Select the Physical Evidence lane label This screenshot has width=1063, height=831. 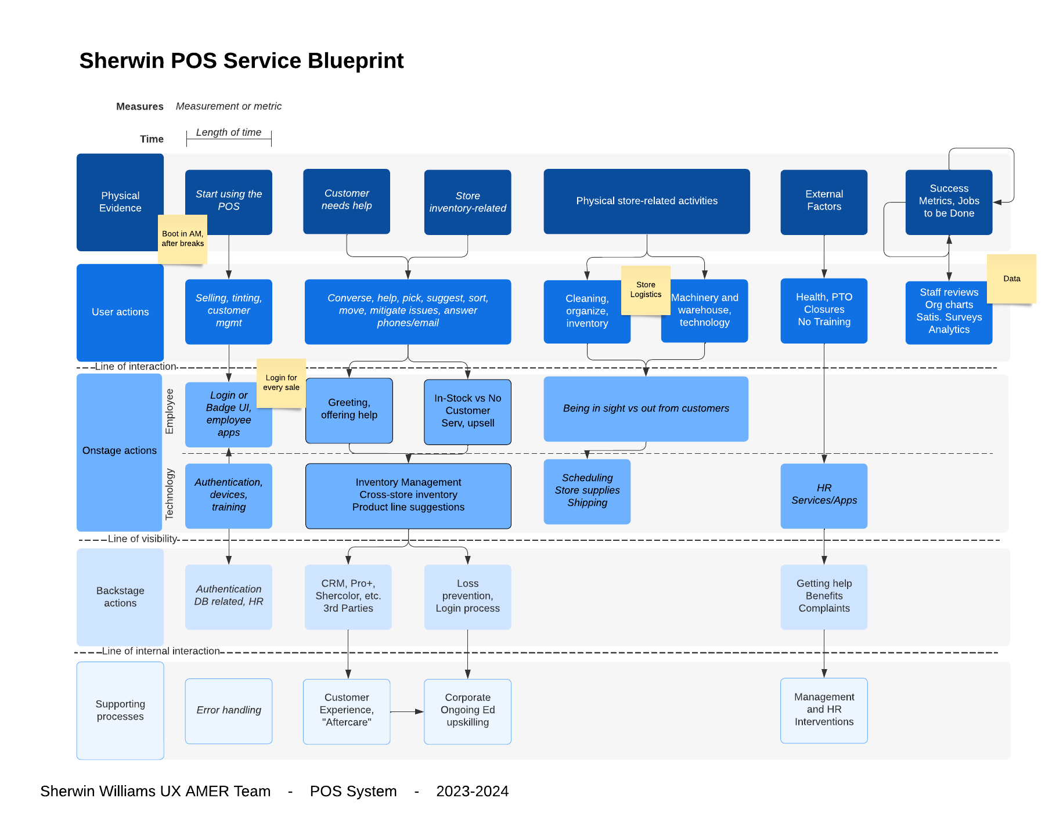pos(120,202)
